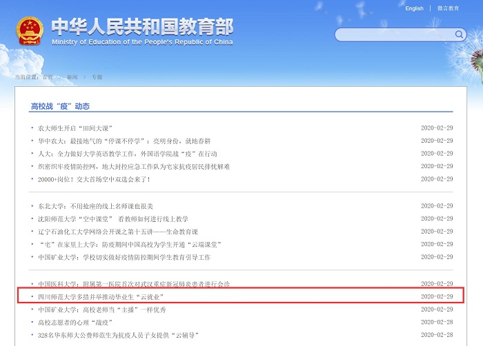Open 专题 breadcrumb link
The width and height of the screenshot is (483, 346).
tap(97, 77)
